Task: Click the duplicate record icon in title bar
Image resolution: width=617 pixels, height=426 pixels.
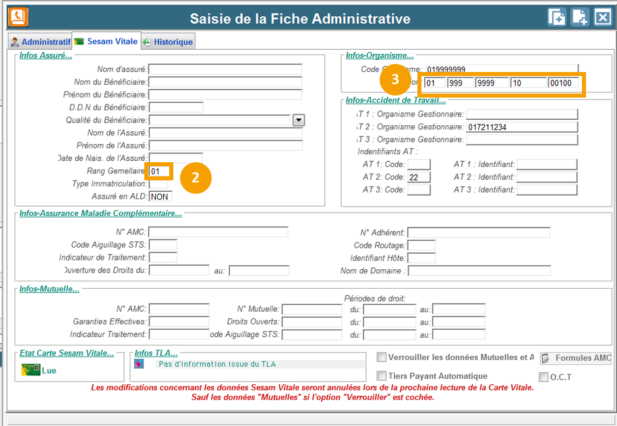Action: [557, 17]
